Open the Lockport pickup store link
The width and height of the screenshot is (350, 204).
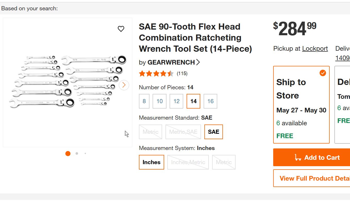click(315, 49)
